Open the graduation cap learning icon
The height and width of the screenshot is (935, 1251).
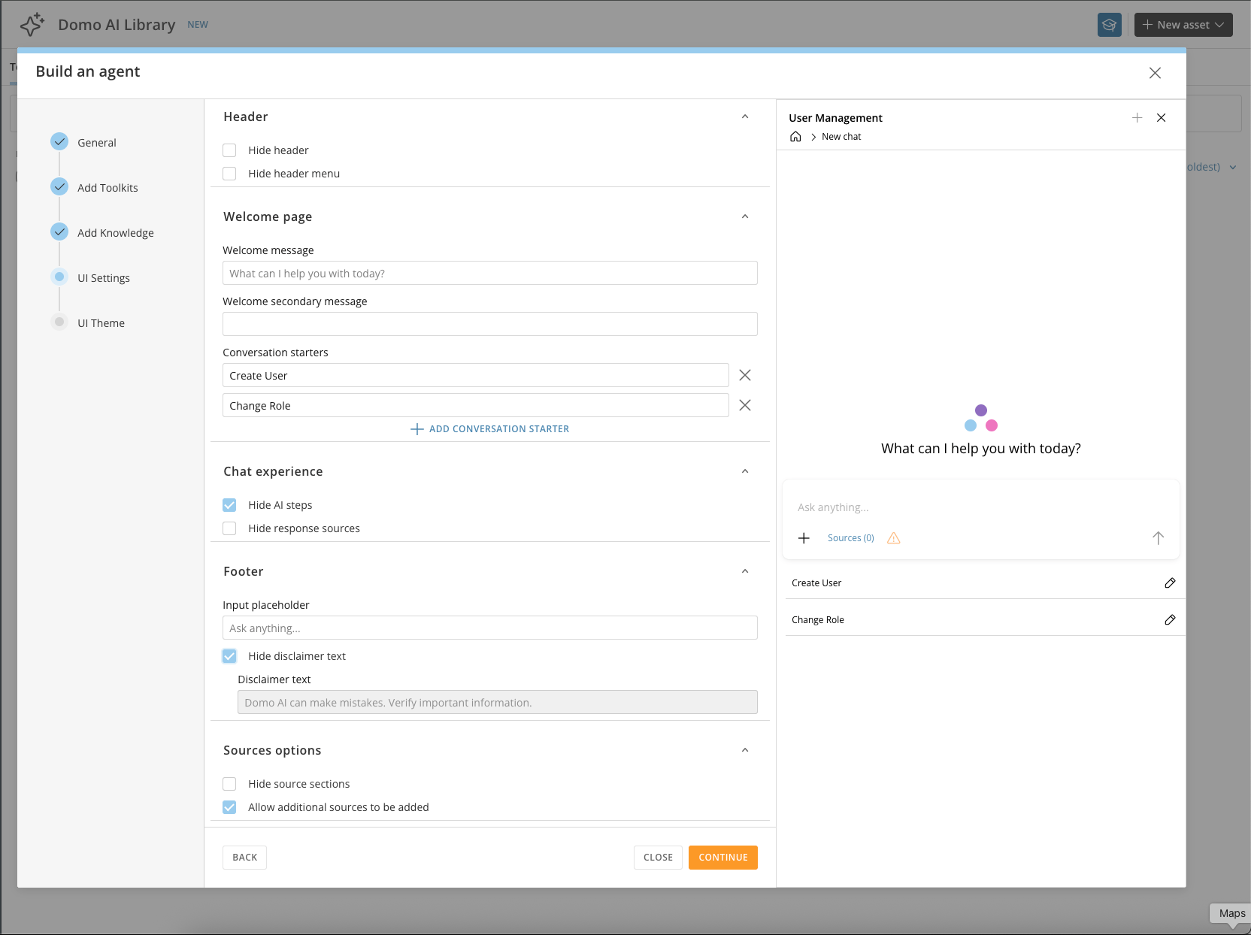click(x=1109, y=25)
